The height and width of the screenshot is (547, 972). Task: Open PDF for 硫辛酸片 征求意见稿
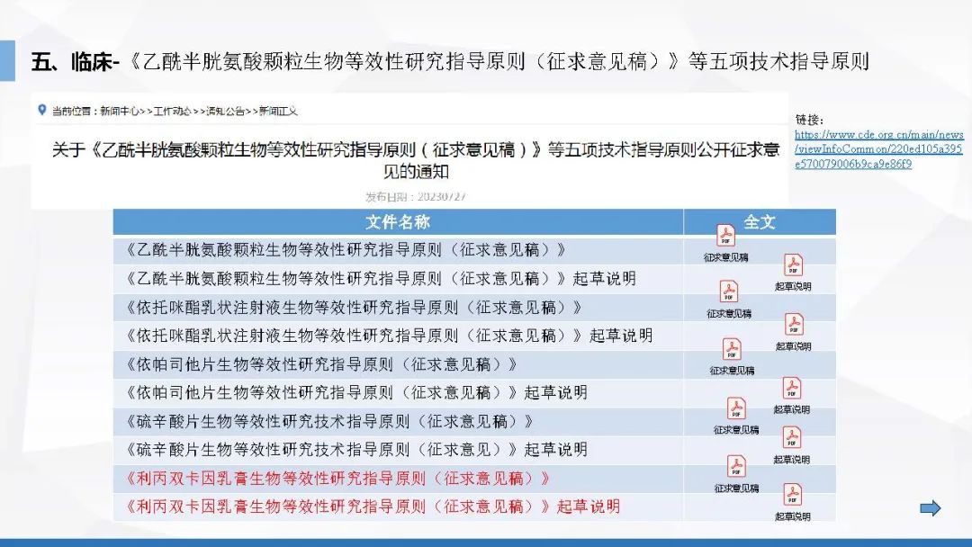pyautogui.click(x=736, y=409)
